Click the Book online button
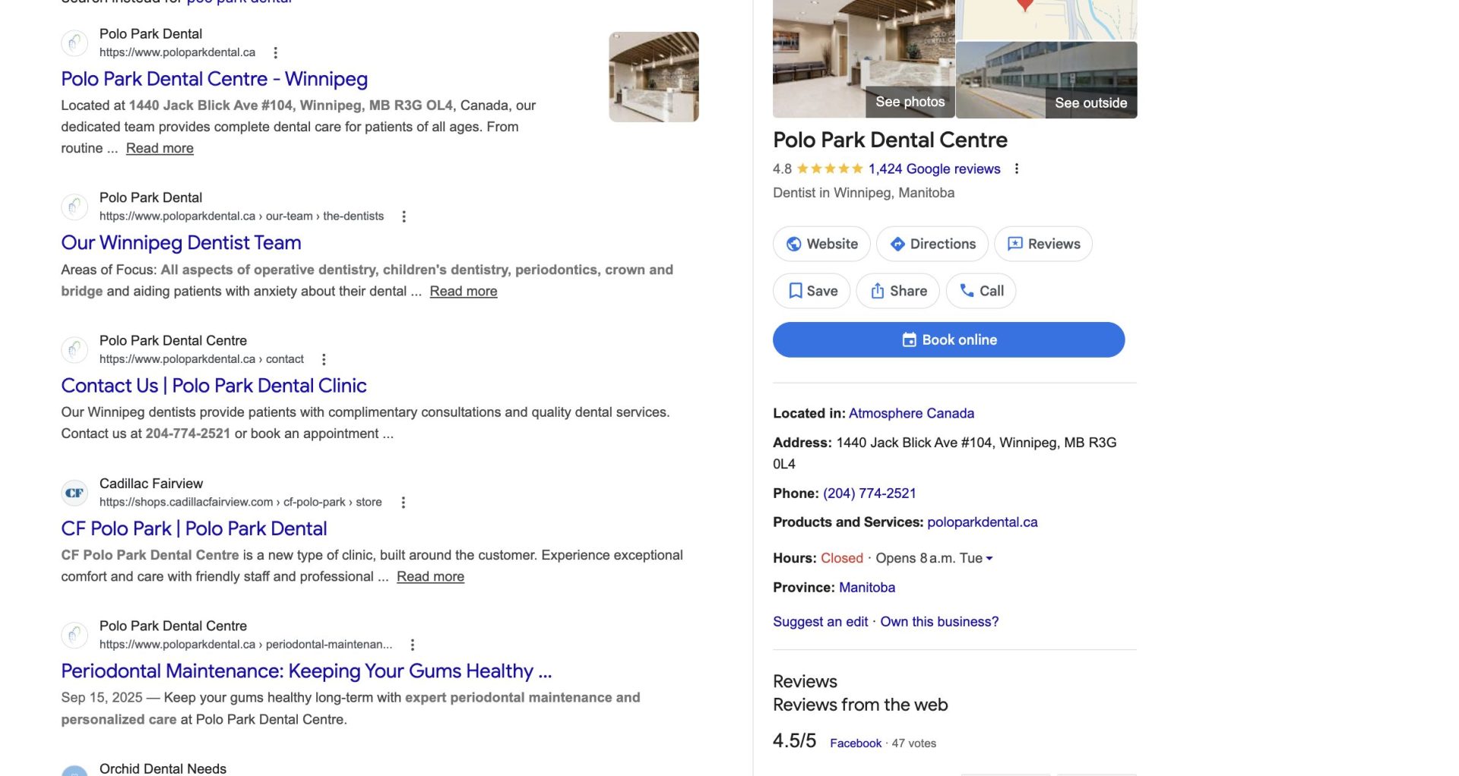1459x776 pixels. click(x=948, y=339)
